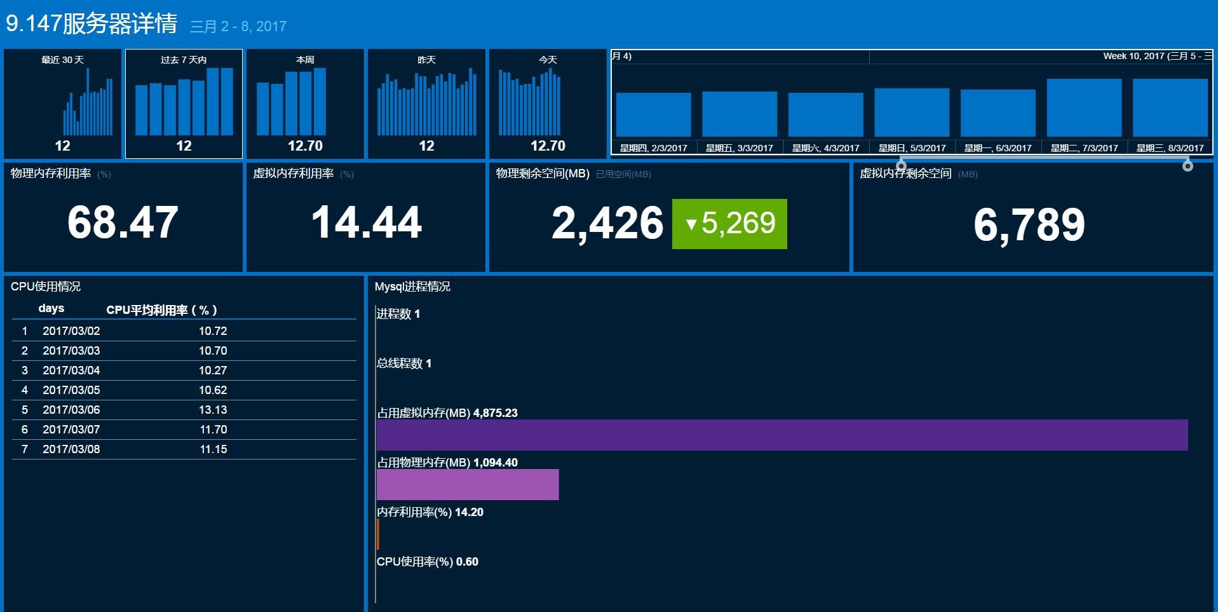Click the green ▼5,269 change indicator

pyautogui.click(x=728, y=223)
